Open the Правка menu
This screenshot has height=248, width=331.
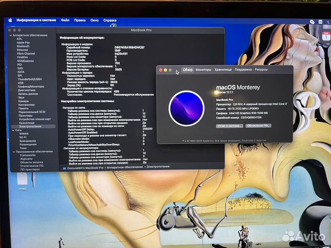80,20
